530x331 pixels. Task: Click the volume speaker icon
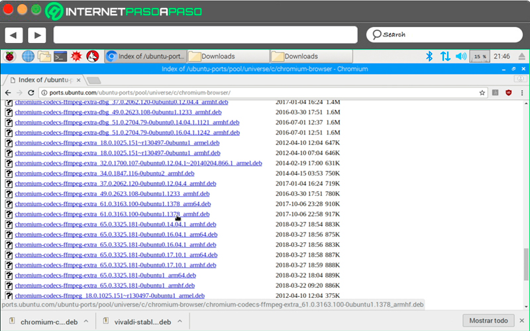[460, 56]
